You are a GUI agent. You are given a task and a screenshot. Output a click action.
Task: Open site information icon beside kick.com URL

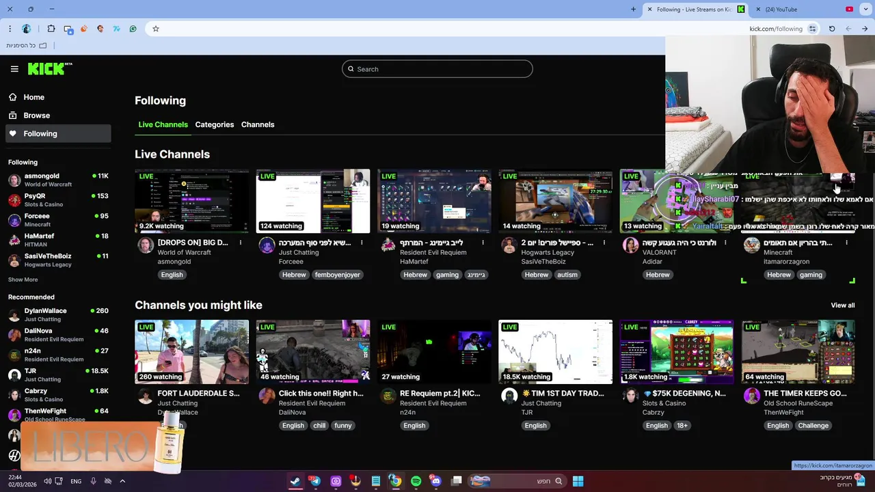pos(812,29)
